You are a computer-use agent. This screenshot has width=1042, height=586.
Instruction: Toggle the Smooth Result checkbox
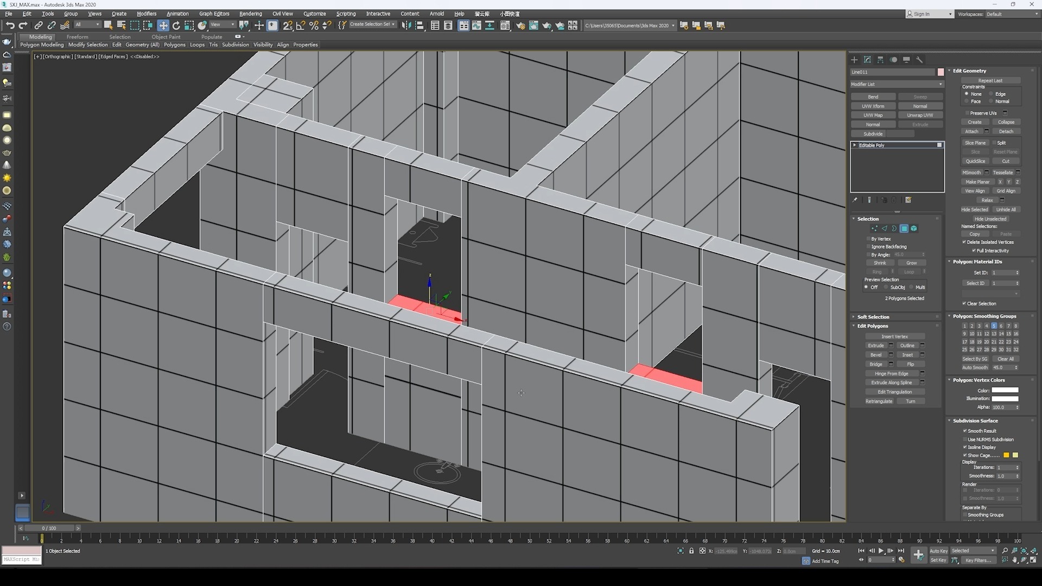[x=965, y=431]
